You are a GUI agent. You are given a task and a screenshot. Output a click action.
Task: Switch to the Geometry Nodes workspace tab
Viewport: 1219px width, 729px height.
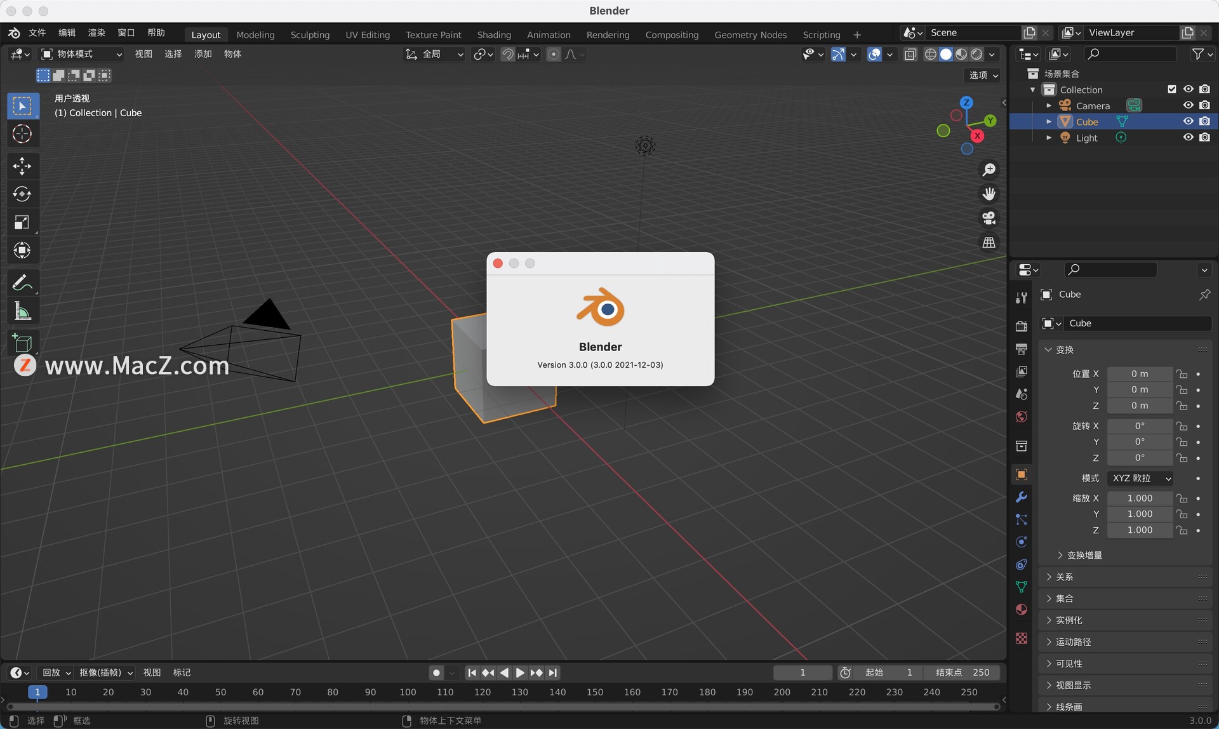[750, 35]
